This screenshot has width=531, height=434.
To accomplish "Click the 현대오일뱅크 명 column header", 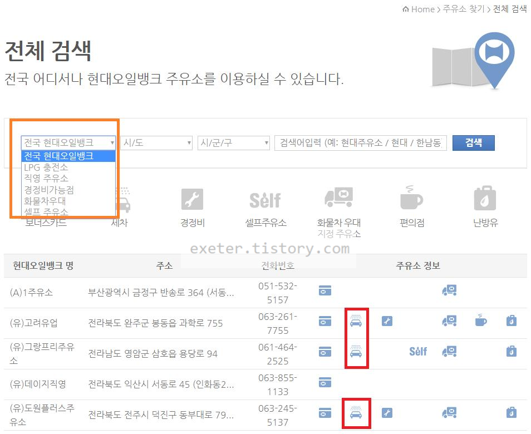I will [43, 265].
